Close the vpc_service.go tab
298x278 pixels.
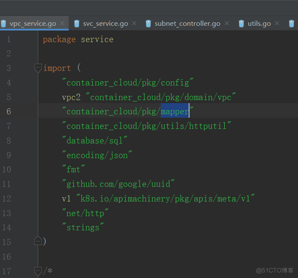click(62, 23)
